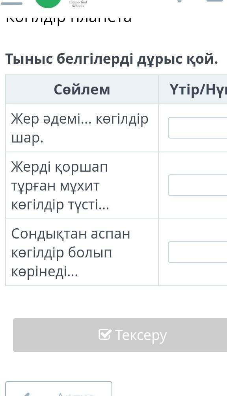Open punctuation dropdown for 'Жерді қоршап' sentence
This screenshot has height=396, width=227.
pos(197,185)
